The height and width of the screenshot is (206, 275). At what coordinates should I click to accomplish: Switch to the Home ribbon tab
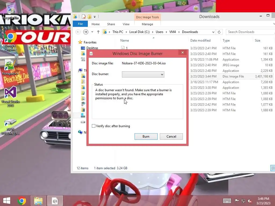click(96, 24)
